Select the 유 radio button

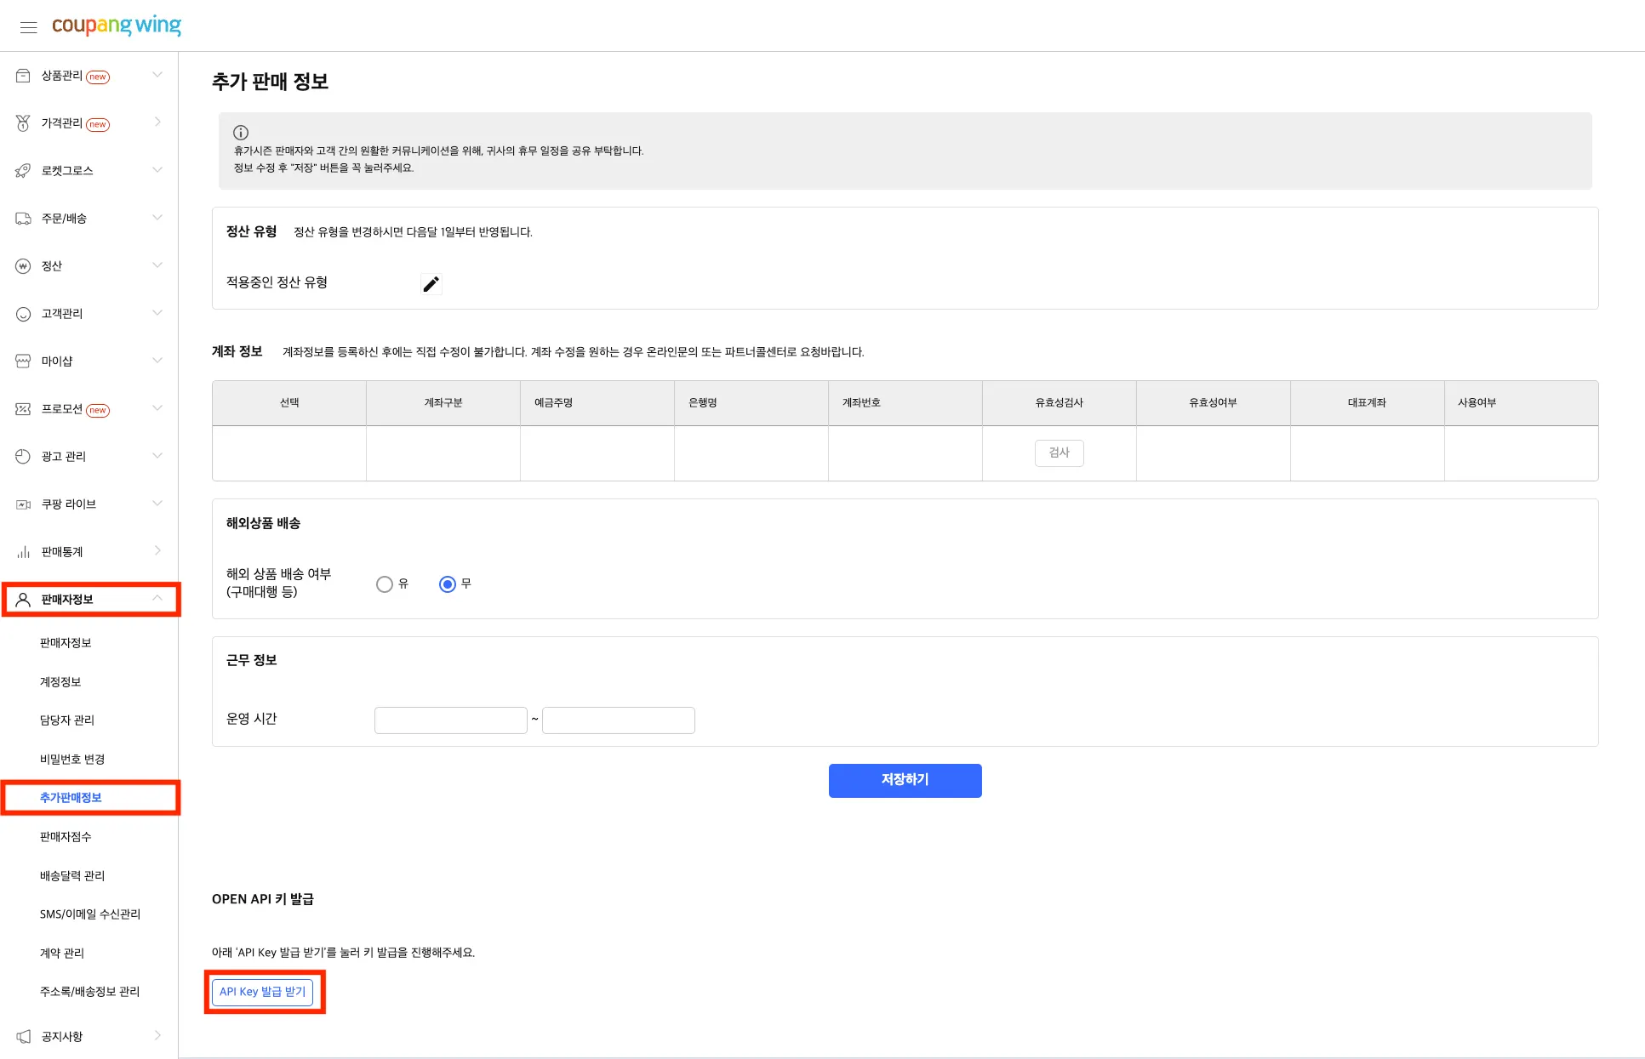pyautogui.click(x=385, y=584)
